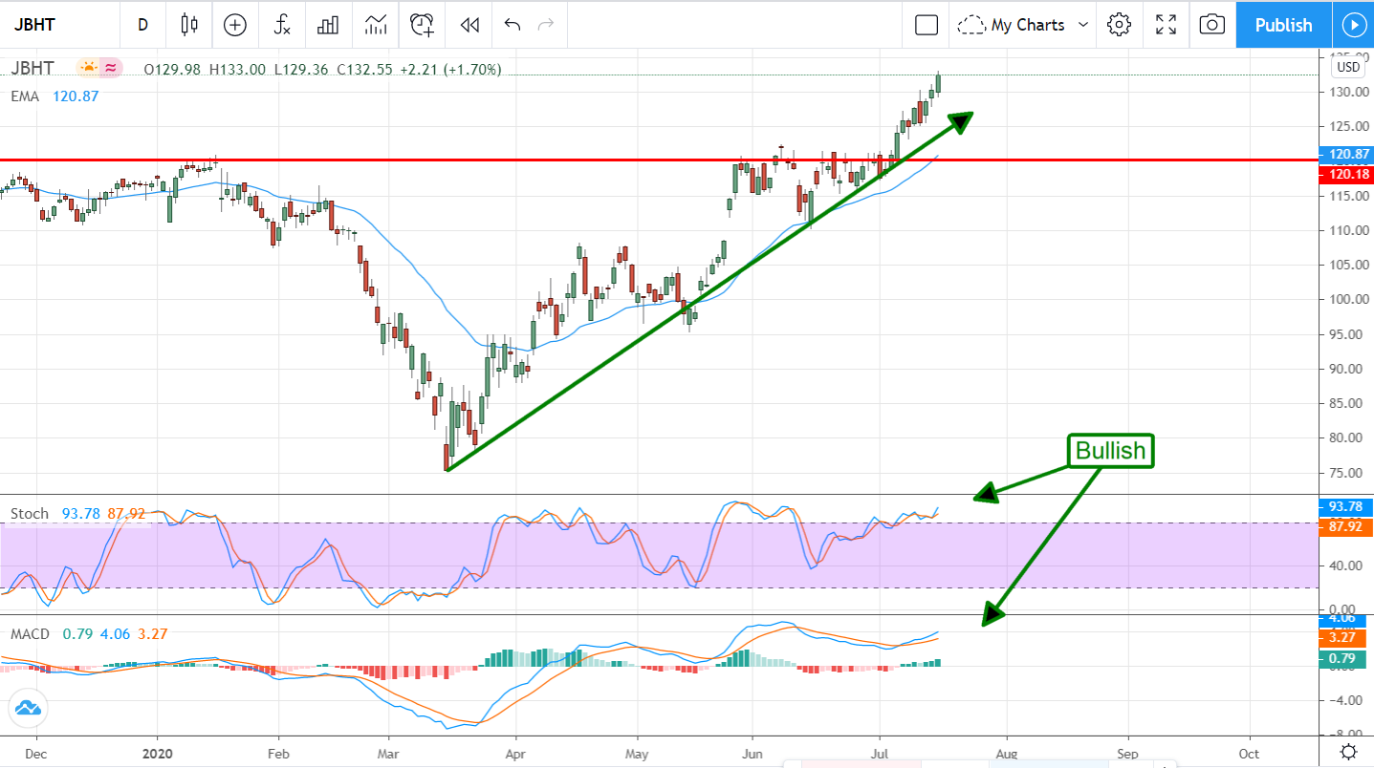Enter fullscreen mode
This screenshot has width=1374, height=768.
pyautogui.click(x=1166, y=25)
